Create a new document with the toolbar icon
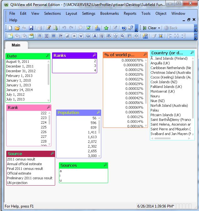The image size is (199, 211). click(10, 28)
